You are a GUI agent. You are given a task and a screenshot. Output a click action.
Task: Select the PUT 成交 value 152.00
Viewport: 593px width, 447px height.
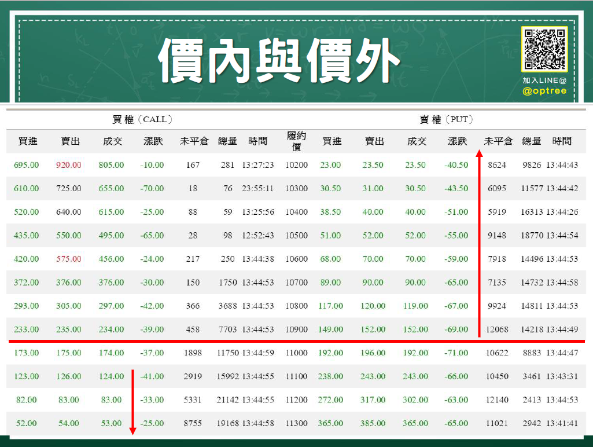[x=415, y=329]
